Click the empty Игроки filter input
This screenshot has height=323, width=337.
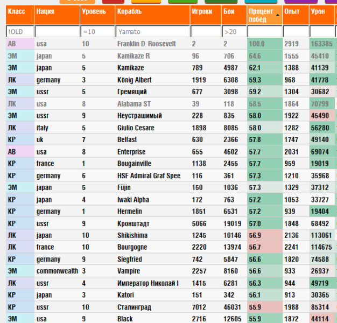205,32
